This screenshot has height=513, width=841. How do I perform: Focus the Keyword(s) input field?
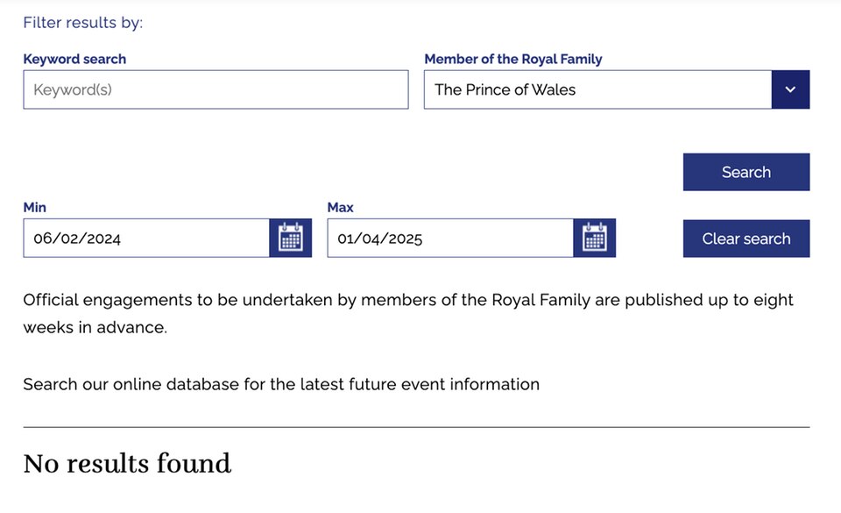pyautogui.click(x=216, y=89)
